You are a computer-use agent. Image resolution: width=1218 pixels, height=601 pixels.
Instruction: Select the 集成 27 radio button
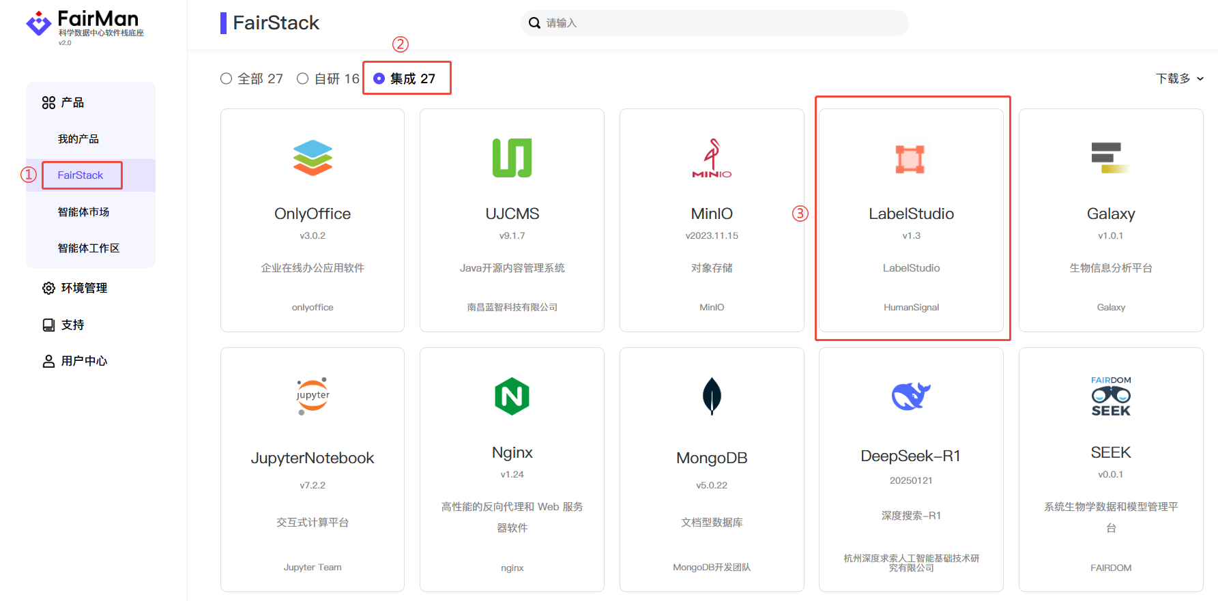click(x=379, y=79)
